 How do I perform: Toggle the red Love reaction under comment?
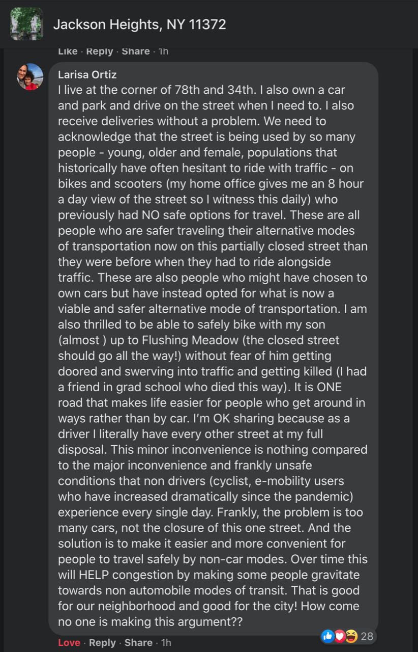click(69, 643)
